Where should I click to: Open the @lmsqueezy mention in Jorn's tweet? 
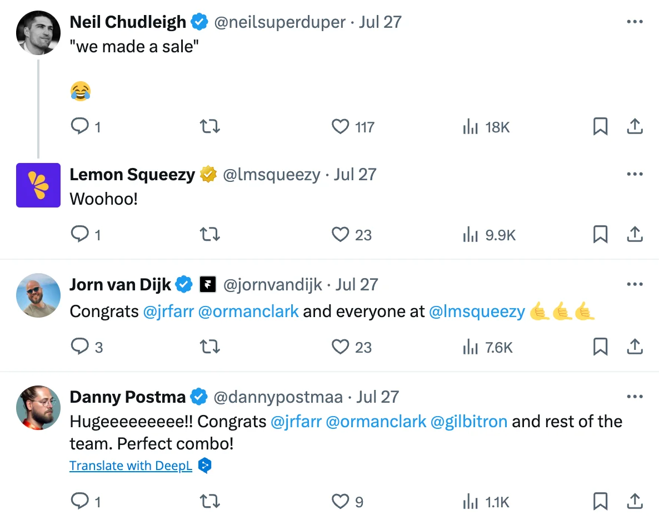click(478, 312)
